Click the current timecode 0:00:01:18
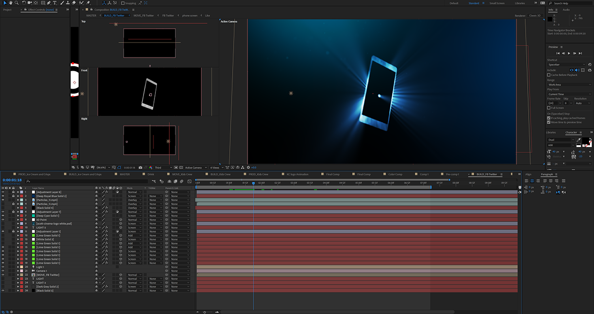This screenshot has height=314, width=594. [12, 180]
